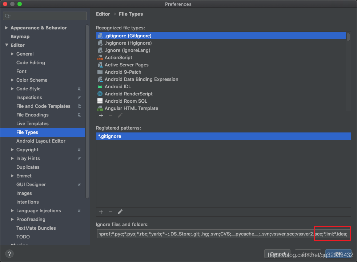Click the help question mark button

pos(10,254)
